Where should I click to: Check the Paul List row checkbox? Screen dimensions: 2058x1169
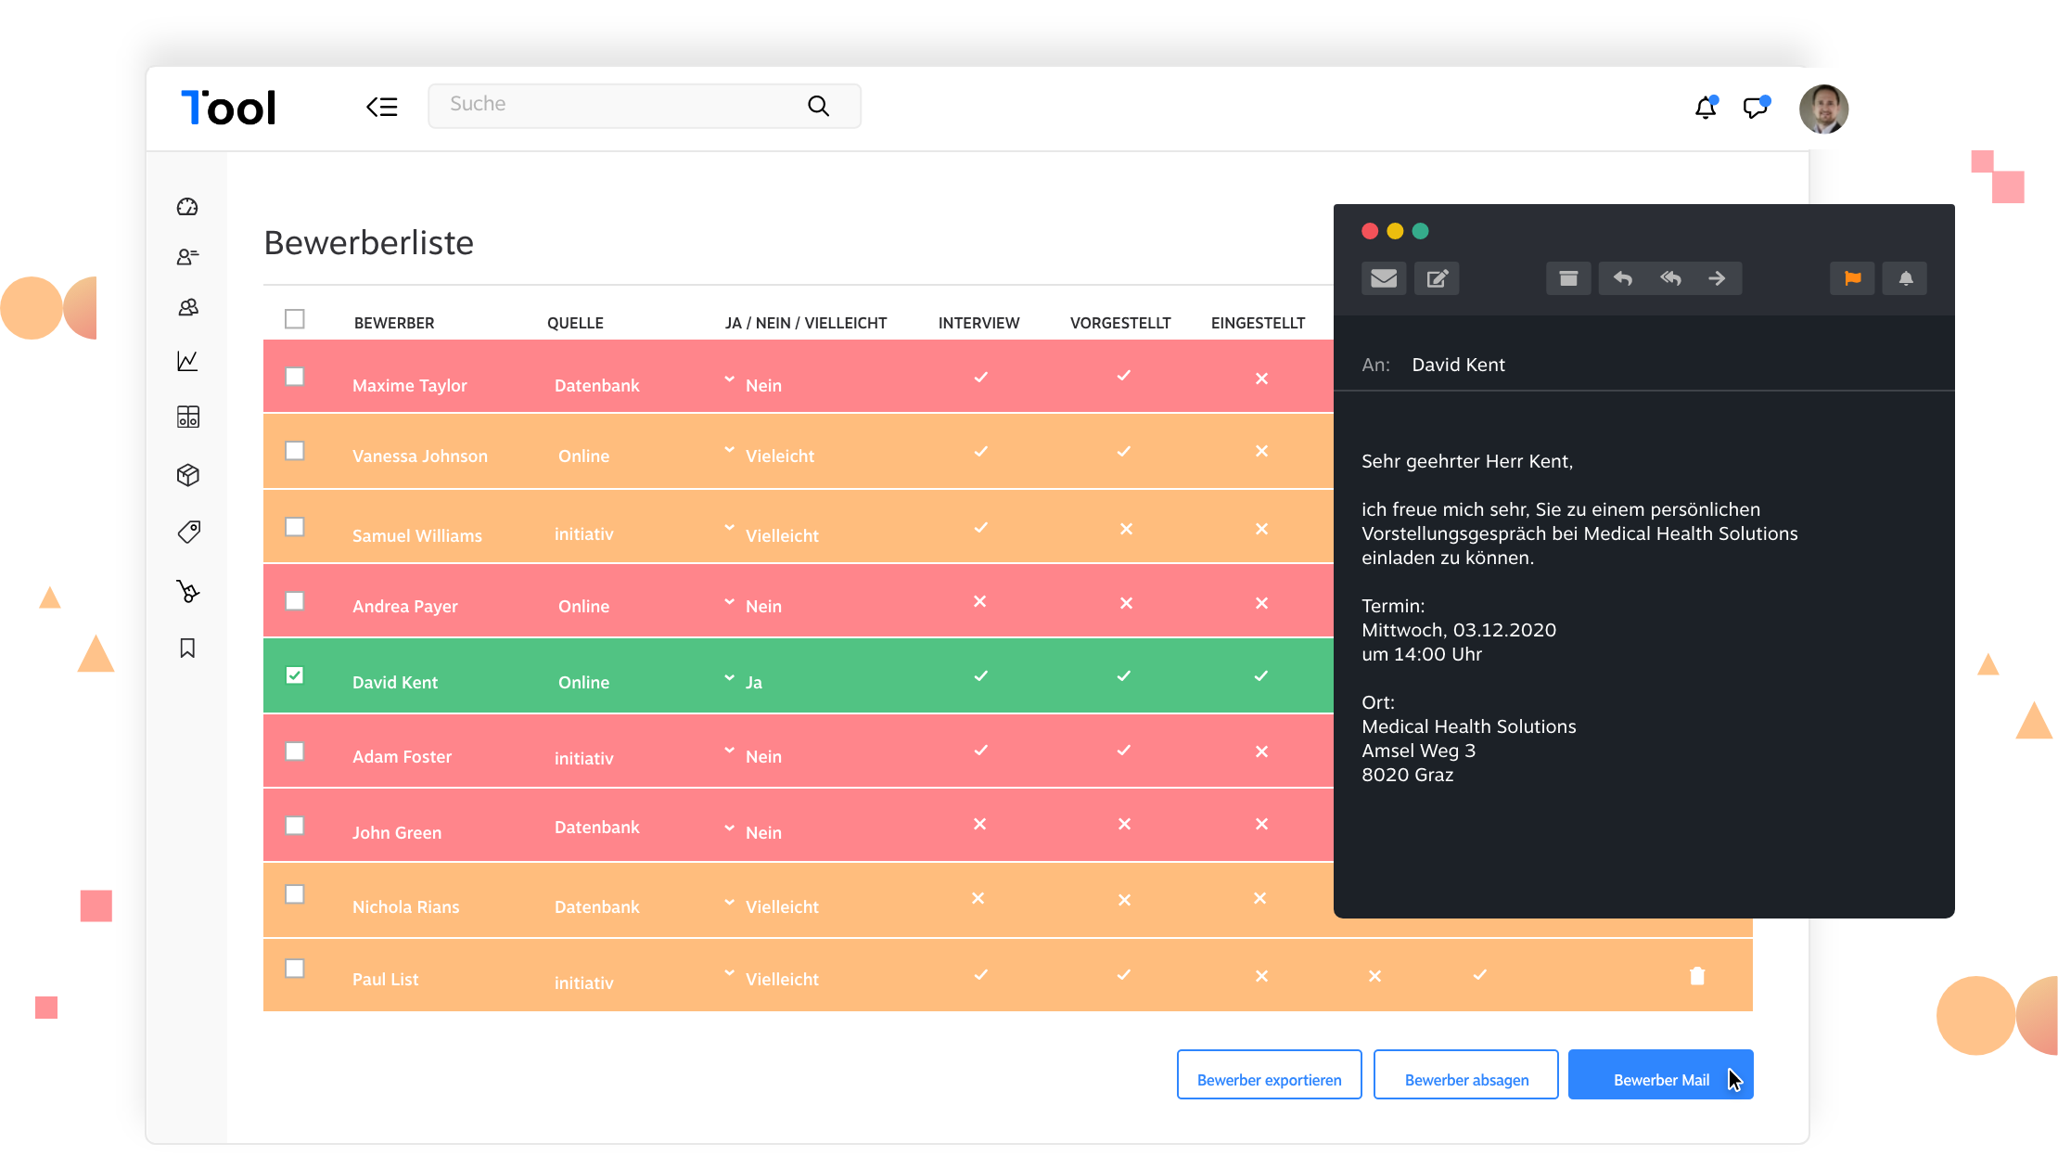295,969
